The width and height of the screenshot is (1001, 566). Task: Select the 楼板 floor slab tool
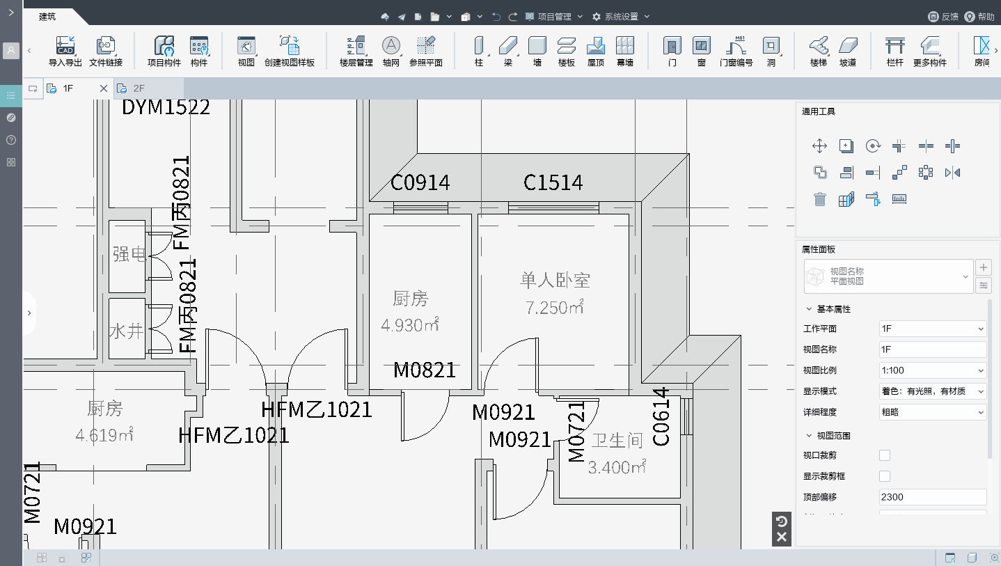click(567, 52)
